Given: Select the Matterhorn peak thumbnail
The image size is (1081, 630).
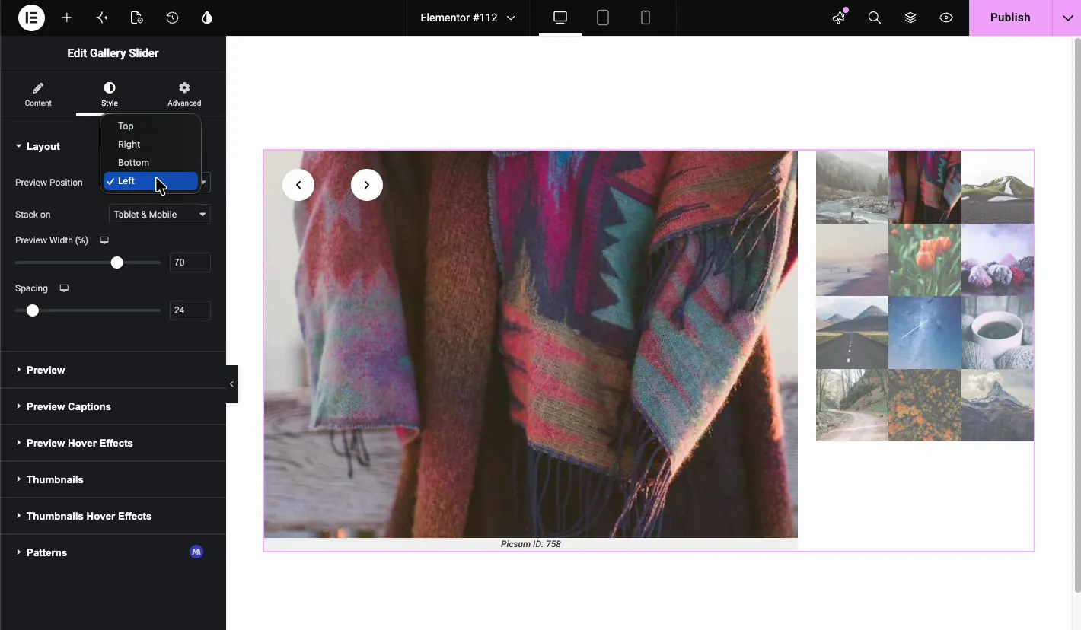Looking at the screenshot, I should (x=998, y=405).
